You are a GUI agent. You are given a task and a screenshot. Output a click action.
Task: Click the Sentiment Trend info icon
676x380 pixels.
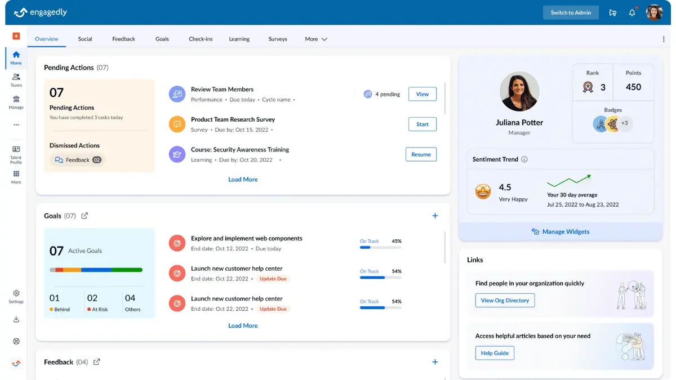524,159
